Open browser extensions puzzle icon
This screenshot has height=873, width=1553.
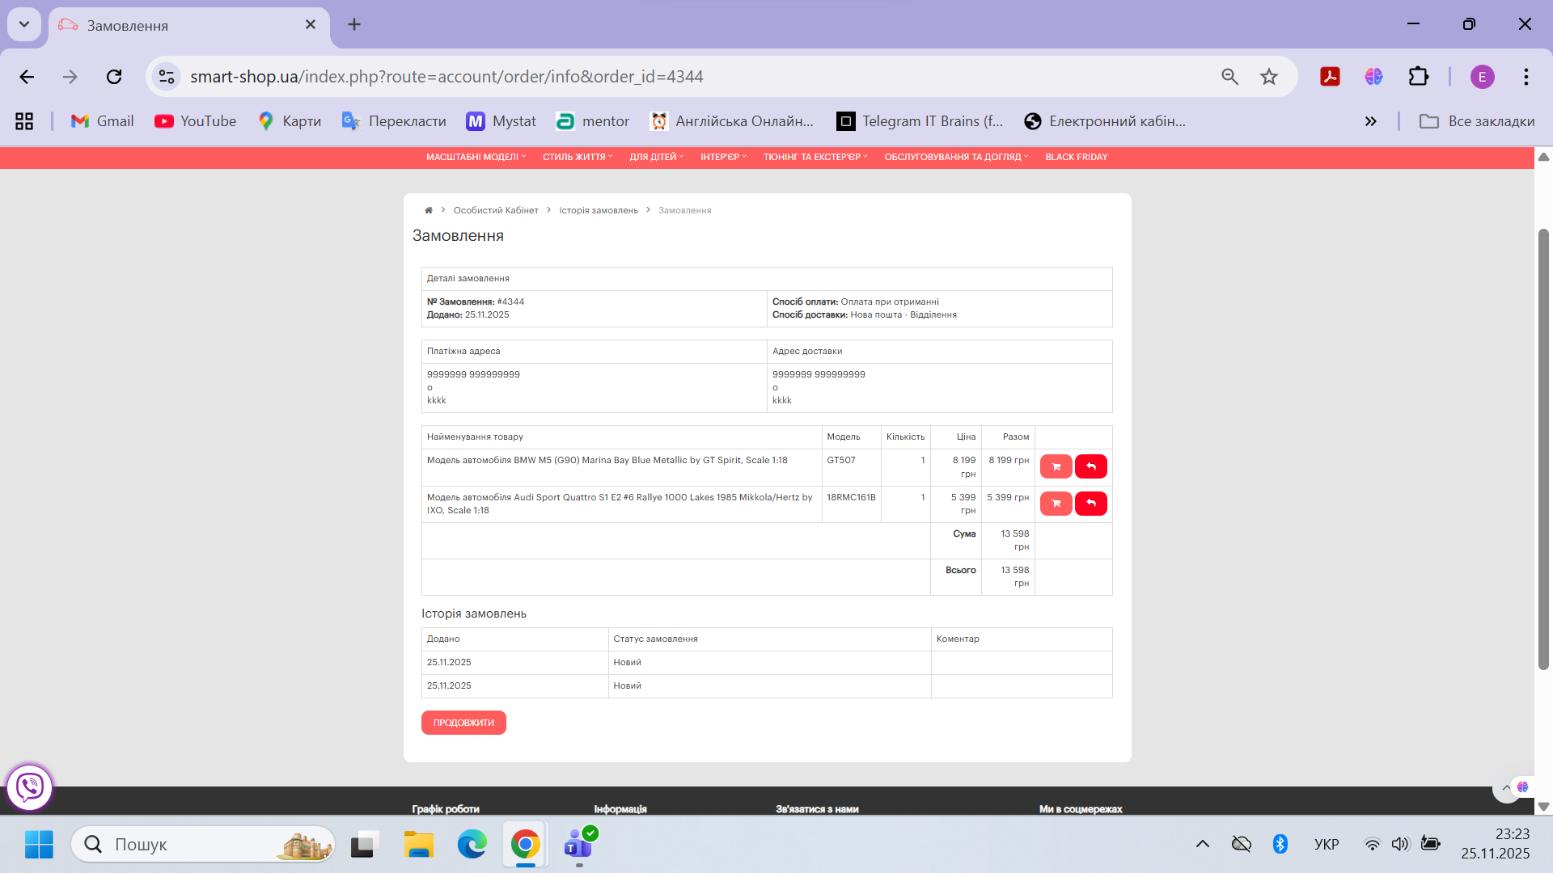pyautogui.click(x=1419, y=77)
